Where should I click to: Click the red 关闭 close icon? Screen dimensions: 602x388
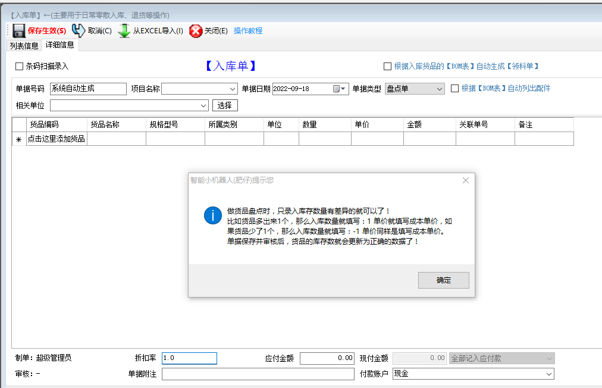(196, 31)
